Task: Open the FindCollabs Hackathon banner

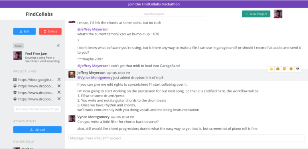Action: point(154,4)
